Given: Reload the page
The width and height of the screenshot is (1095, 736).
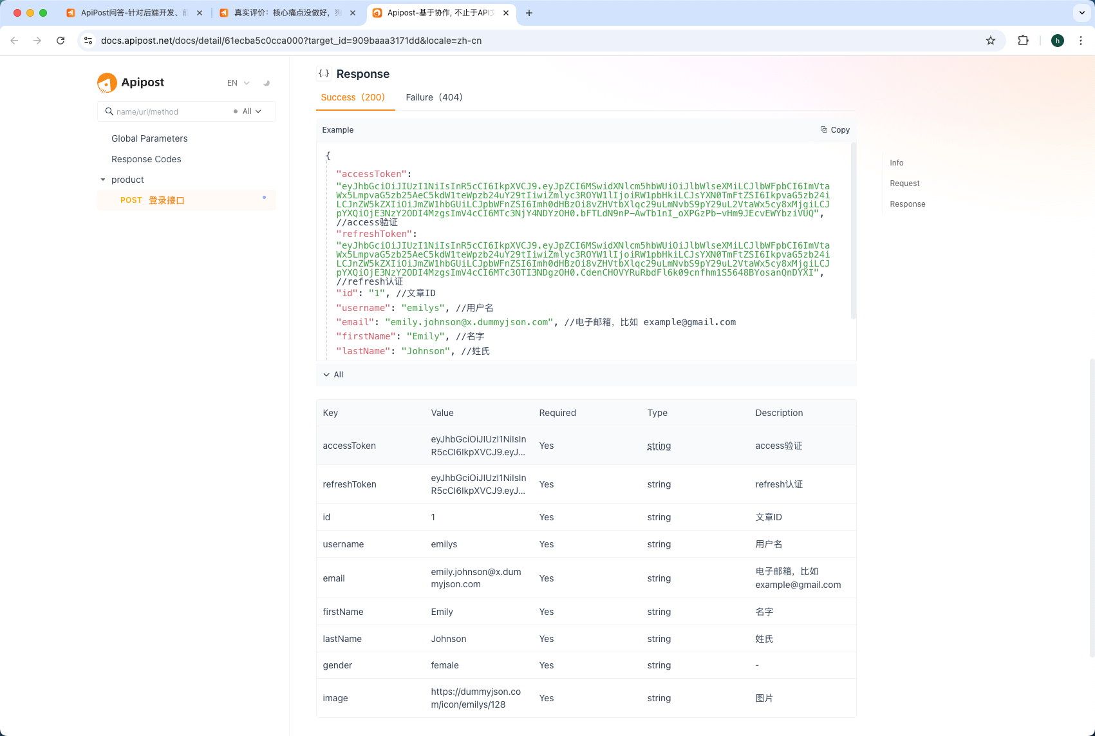Looking at the screenshot, I should 61,41.
